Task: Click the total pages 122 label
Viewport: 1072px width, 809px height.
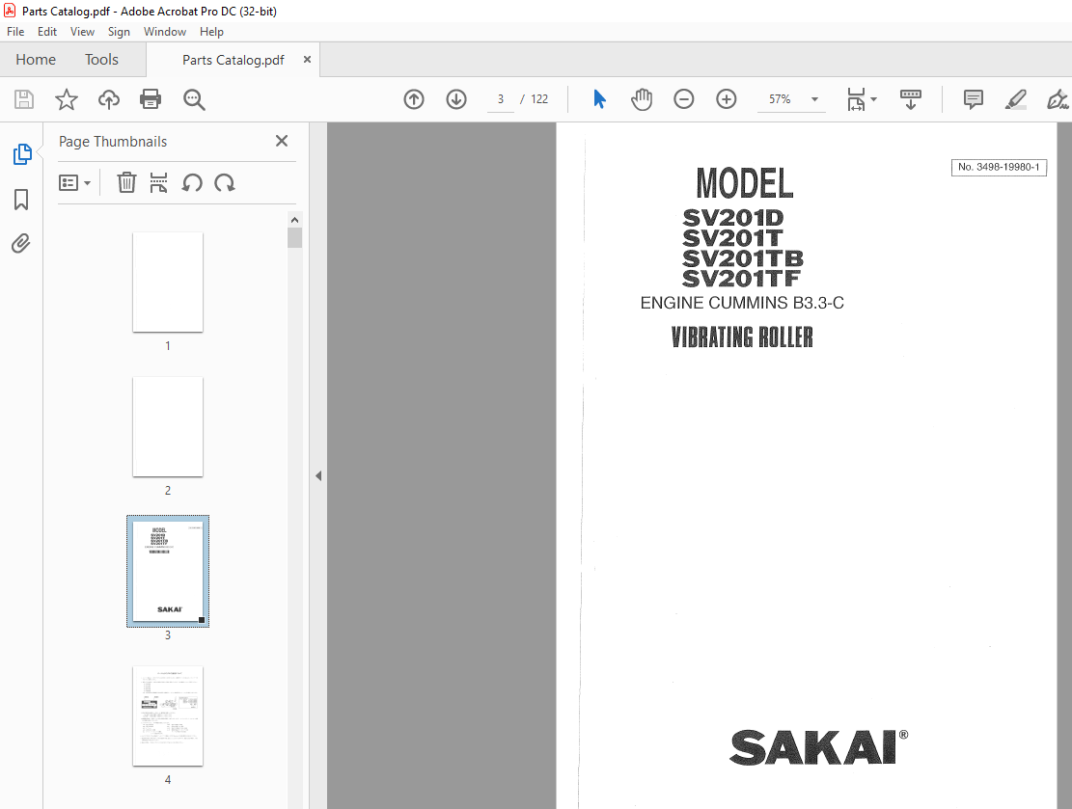Action: [539, 99]
